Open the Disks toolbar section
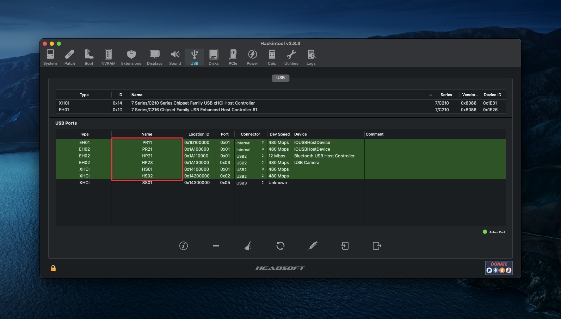This screenshot has width=561, height=319. tap(214, 57)
